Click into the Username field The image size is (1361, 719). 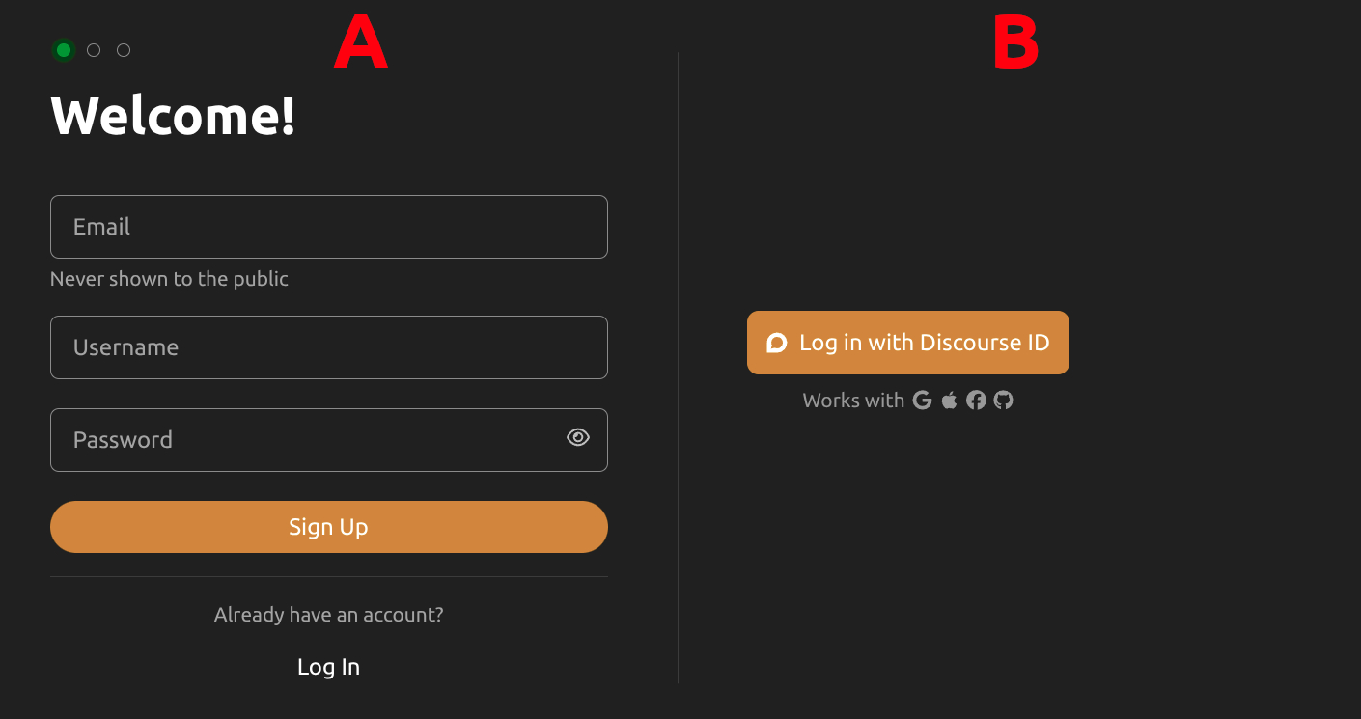(x=328, y=347)
